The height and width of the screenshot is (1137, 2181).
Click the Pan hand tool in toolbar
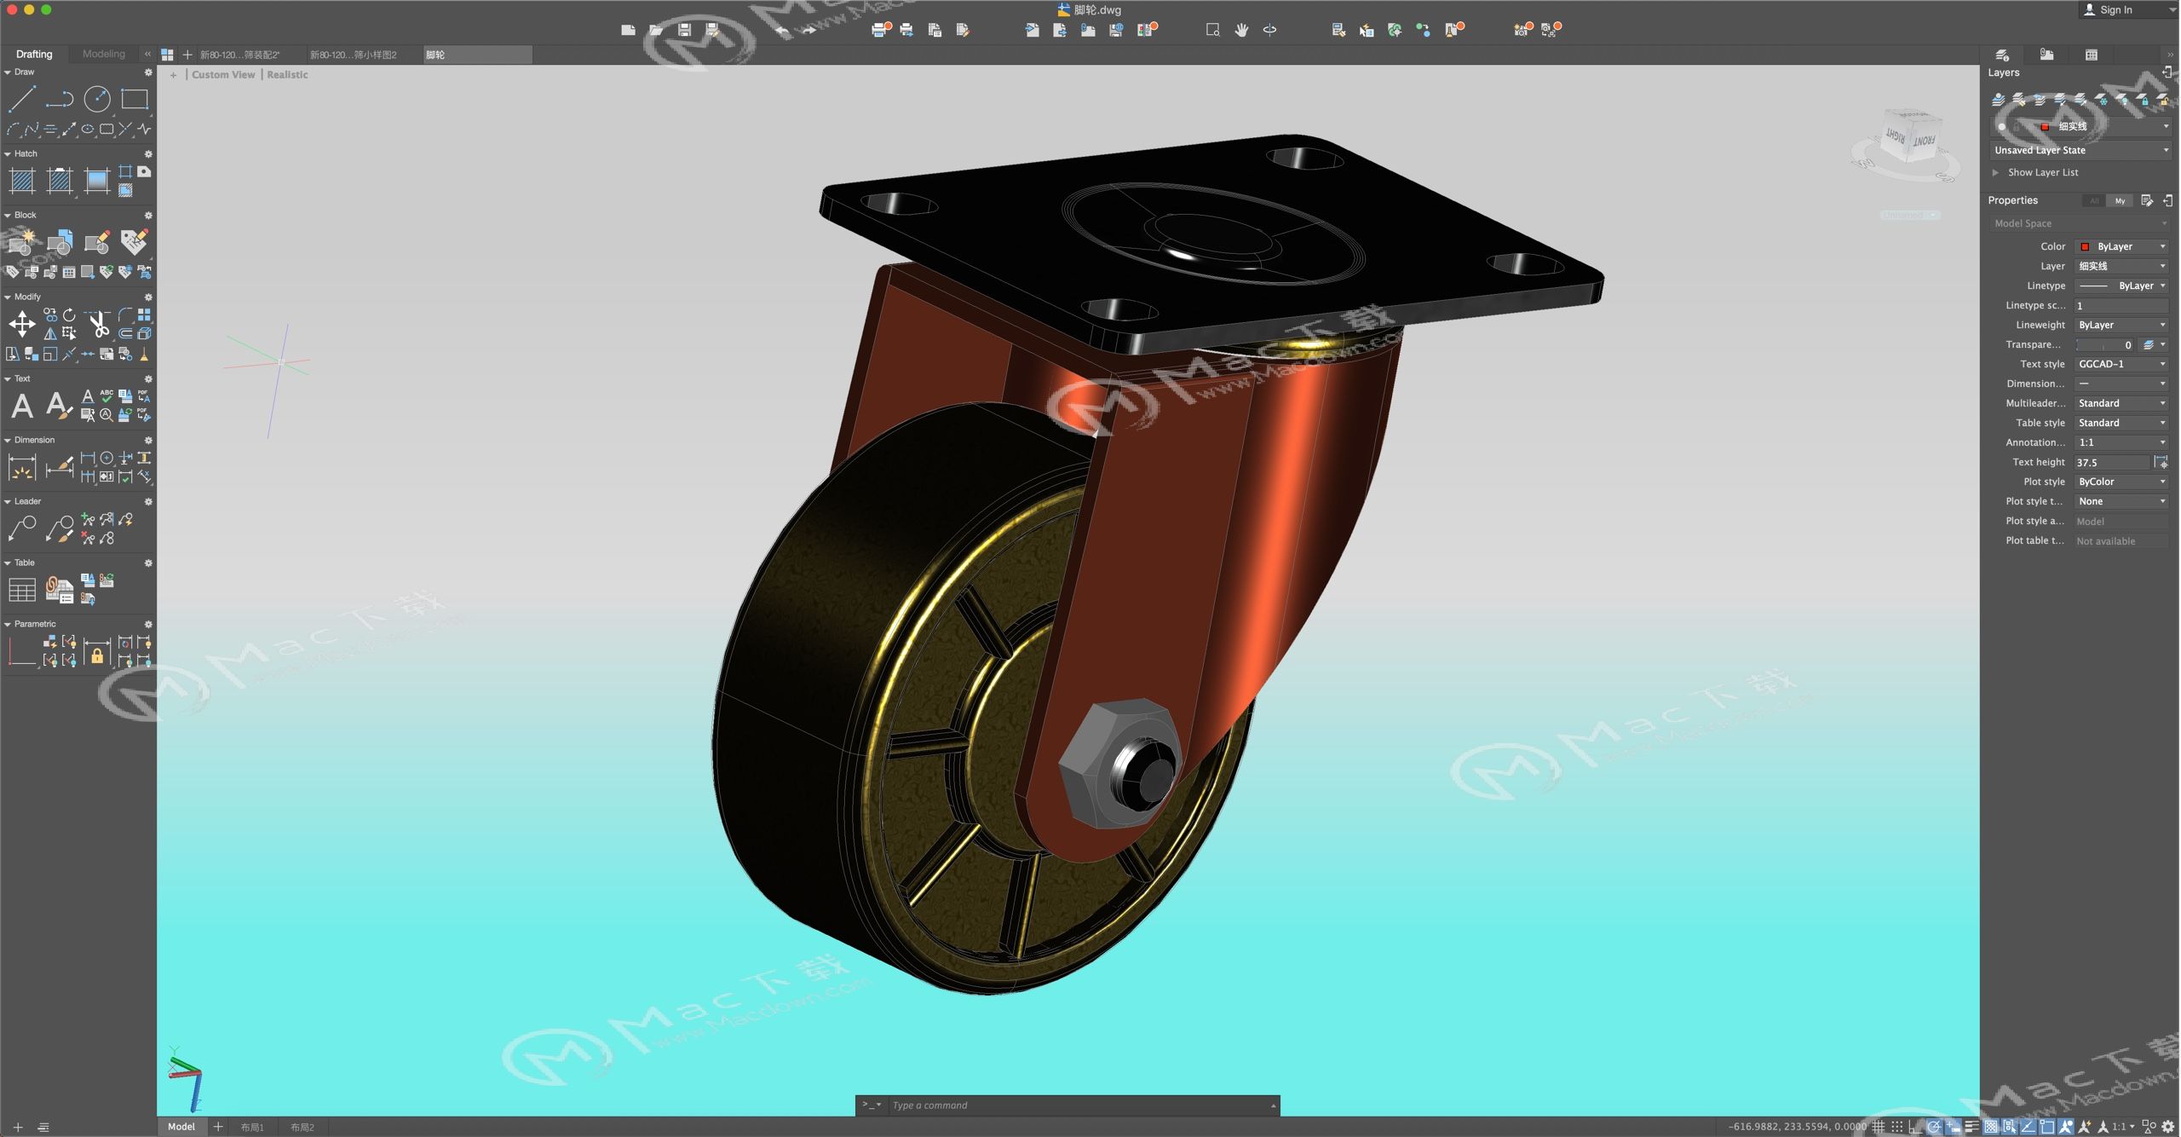pyautogui.click(x=1241, y=30)
